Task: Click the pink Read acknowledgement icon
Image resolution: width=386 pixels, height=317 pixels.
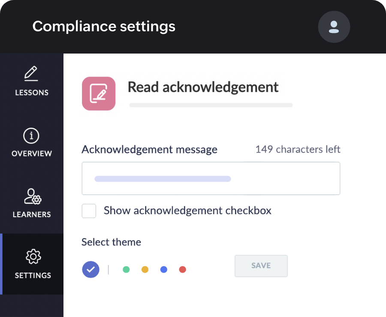Action: coord(99,93)
